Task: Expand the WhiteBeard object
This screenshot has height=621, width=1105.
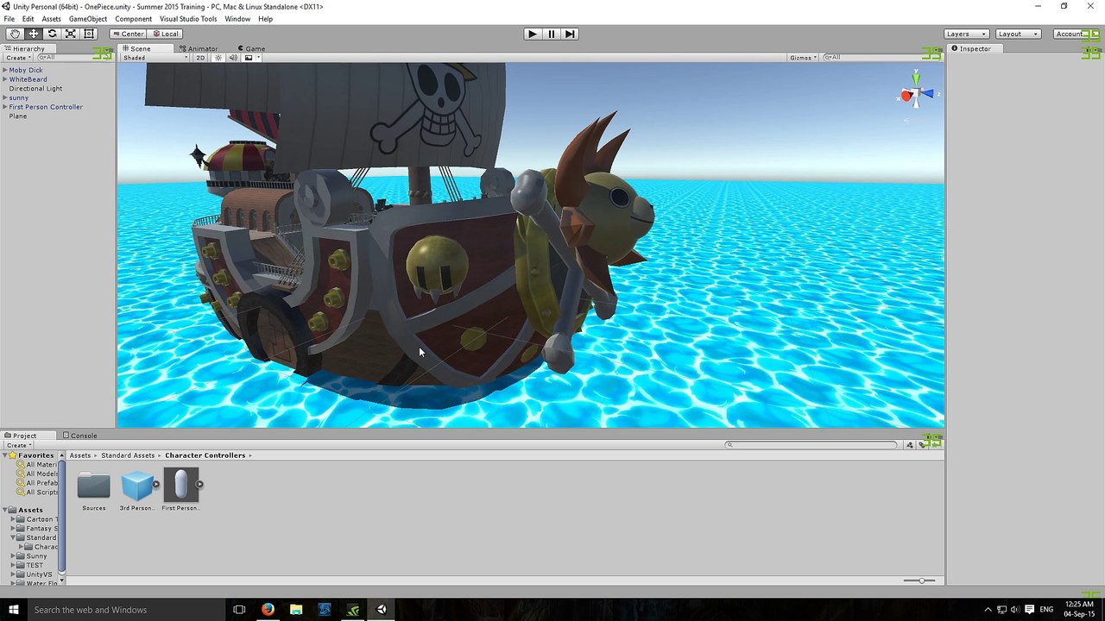Action: [5, 79]
